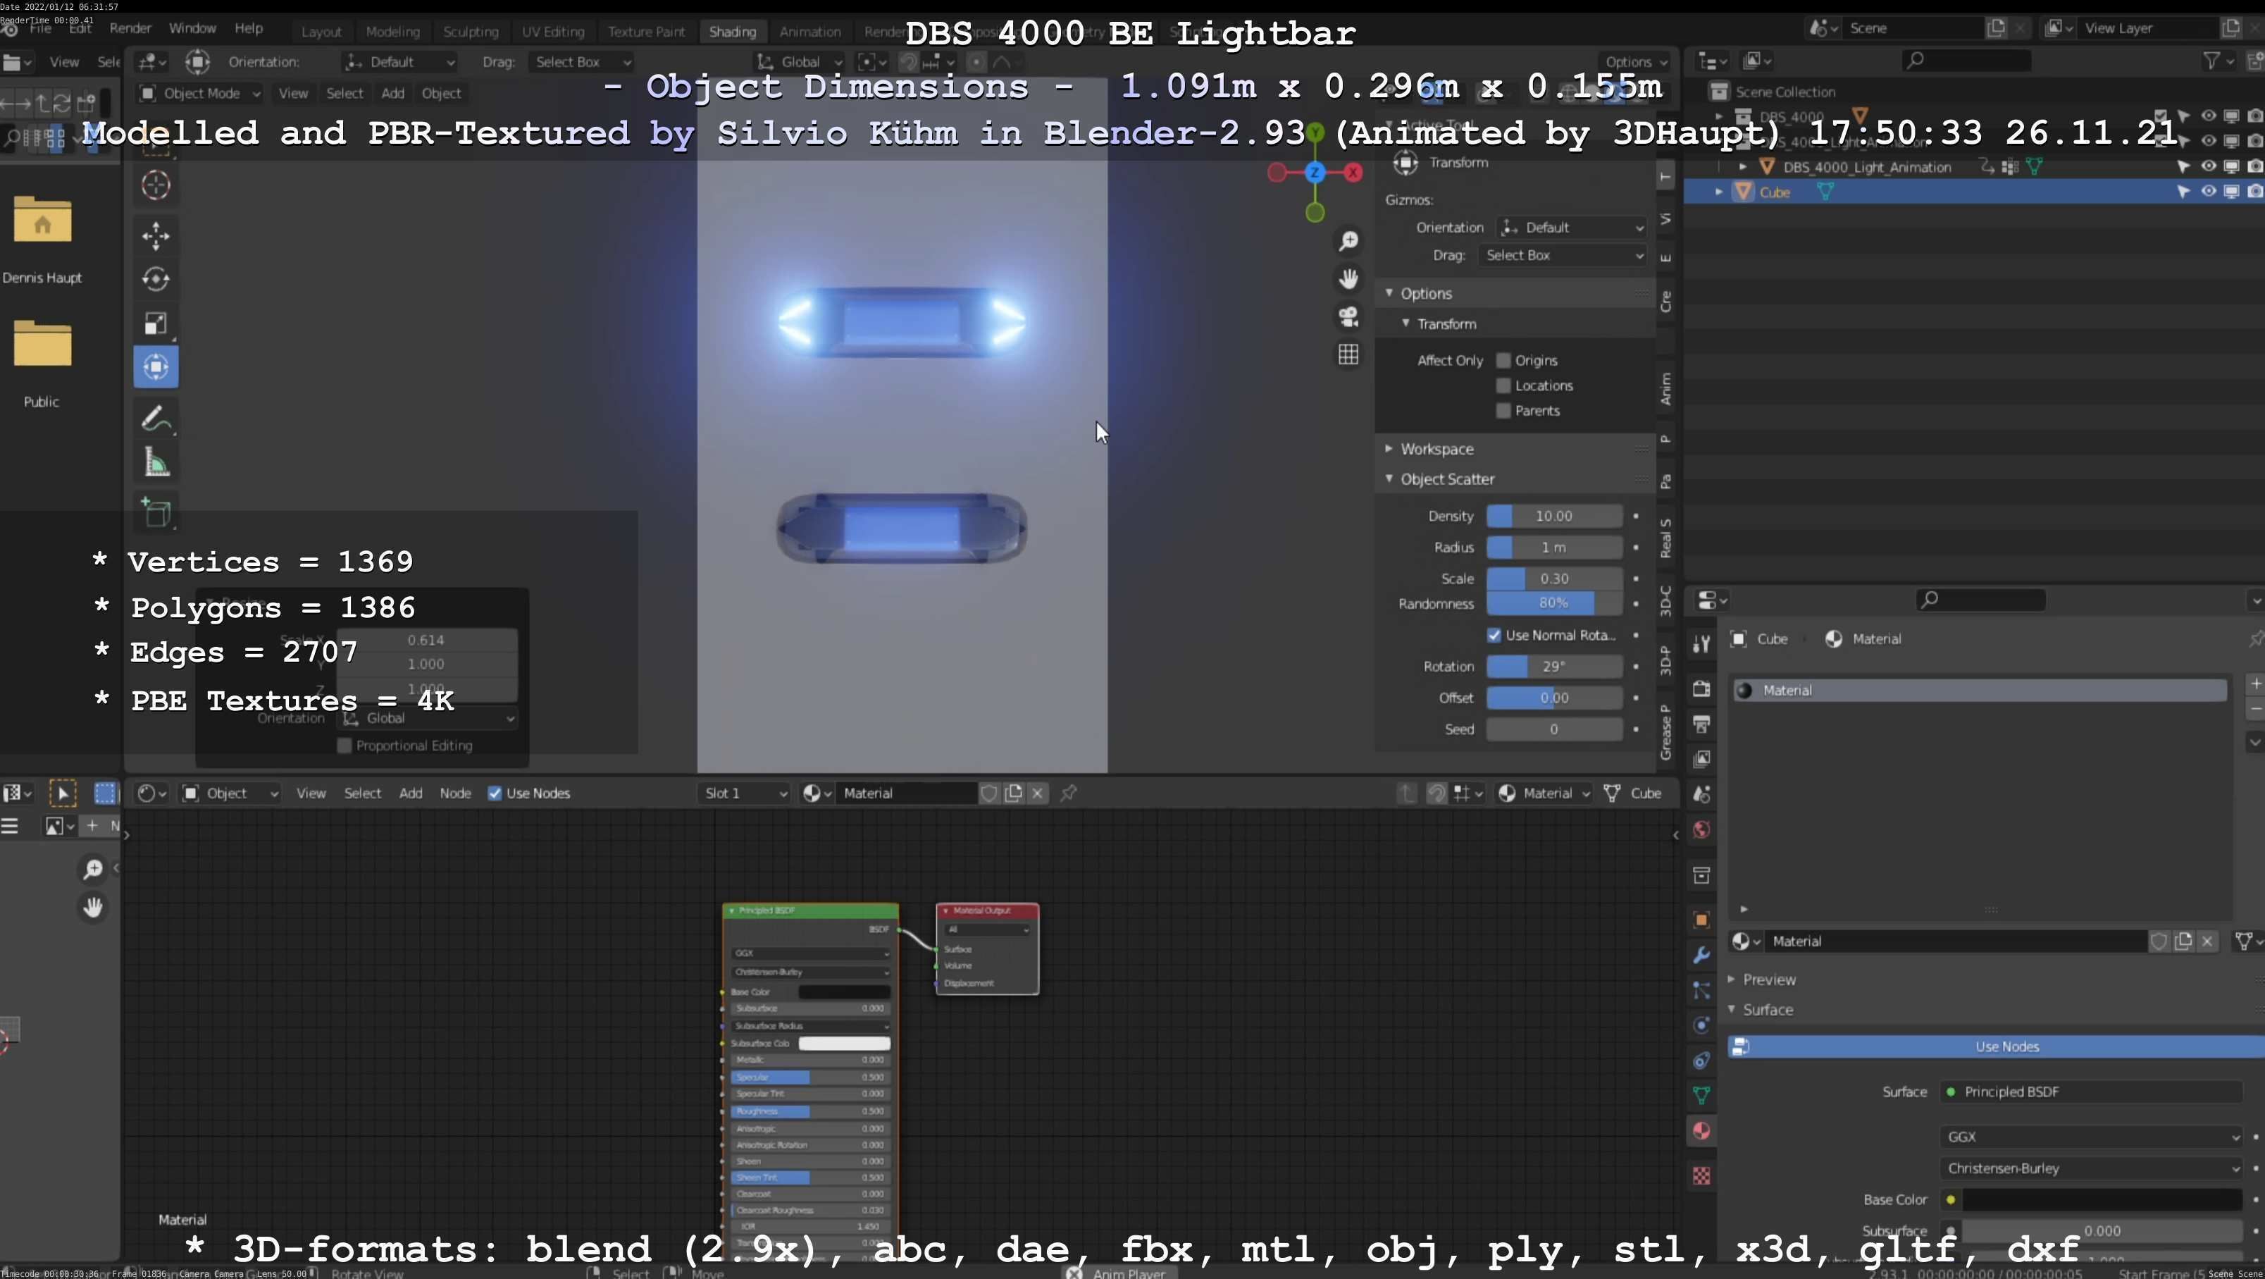The width and height of the screenshot is (2265, 1279).
Task: Select the Transform tool
Action: [156, 367]
